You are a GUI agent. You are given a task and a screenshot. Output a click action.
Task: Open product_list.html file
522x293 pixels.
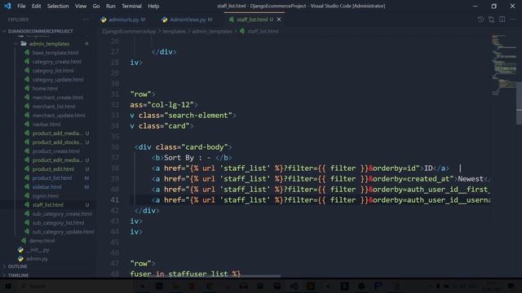click(52, 178)
